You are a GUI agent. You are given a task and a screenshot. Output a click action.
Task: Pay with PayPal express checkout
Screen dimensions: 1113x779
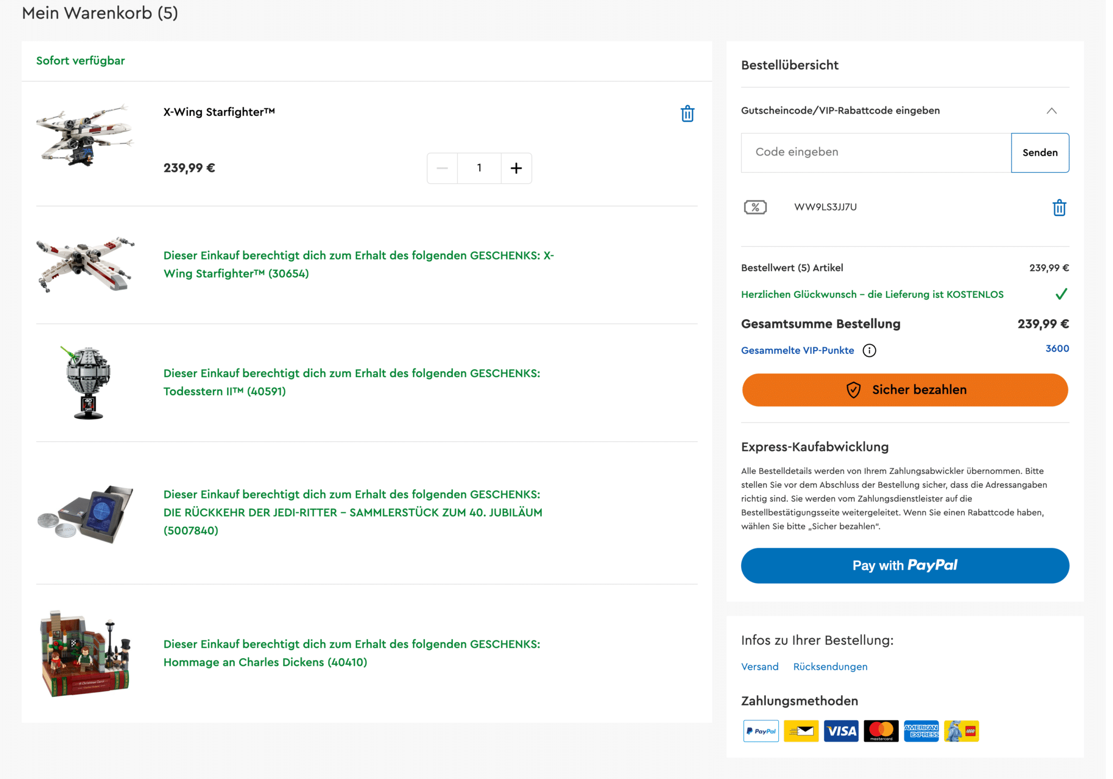click(905, 565)
